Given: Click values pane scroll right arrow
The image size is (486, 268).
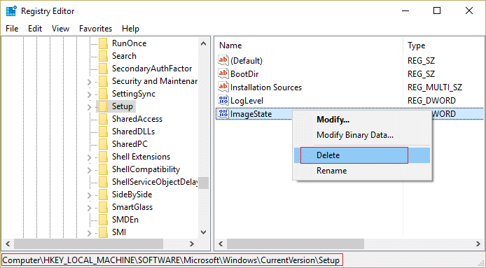Looking at the screenshot, I should (478, 244).
